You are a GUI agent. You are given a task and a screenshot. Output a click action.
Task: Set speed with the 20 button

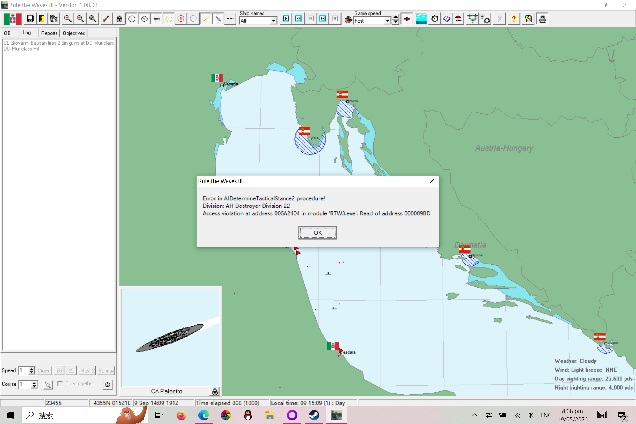coord(59,371)
